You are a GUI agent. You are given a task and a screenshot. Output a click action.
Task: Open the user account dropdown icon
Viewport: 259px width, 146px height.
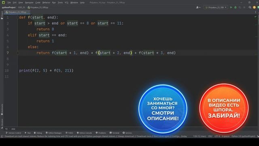198,7
